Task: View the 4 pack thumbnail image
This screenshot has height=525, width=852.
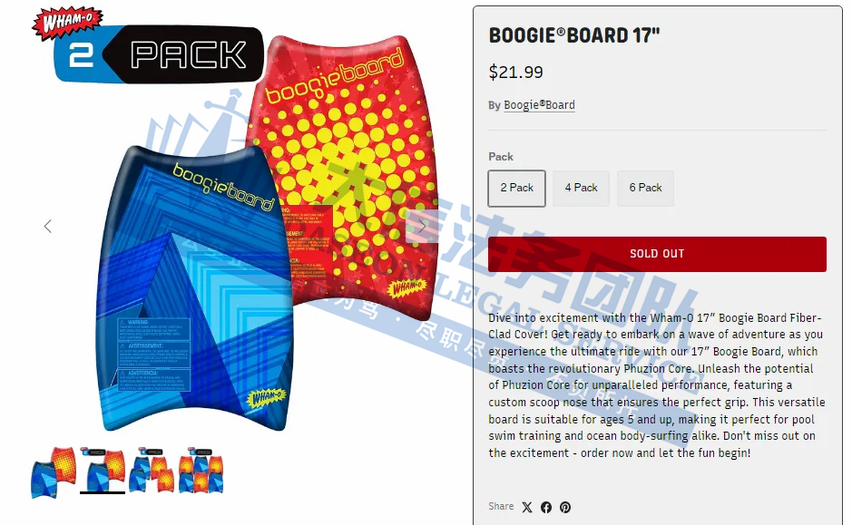Action: point(152,471)
